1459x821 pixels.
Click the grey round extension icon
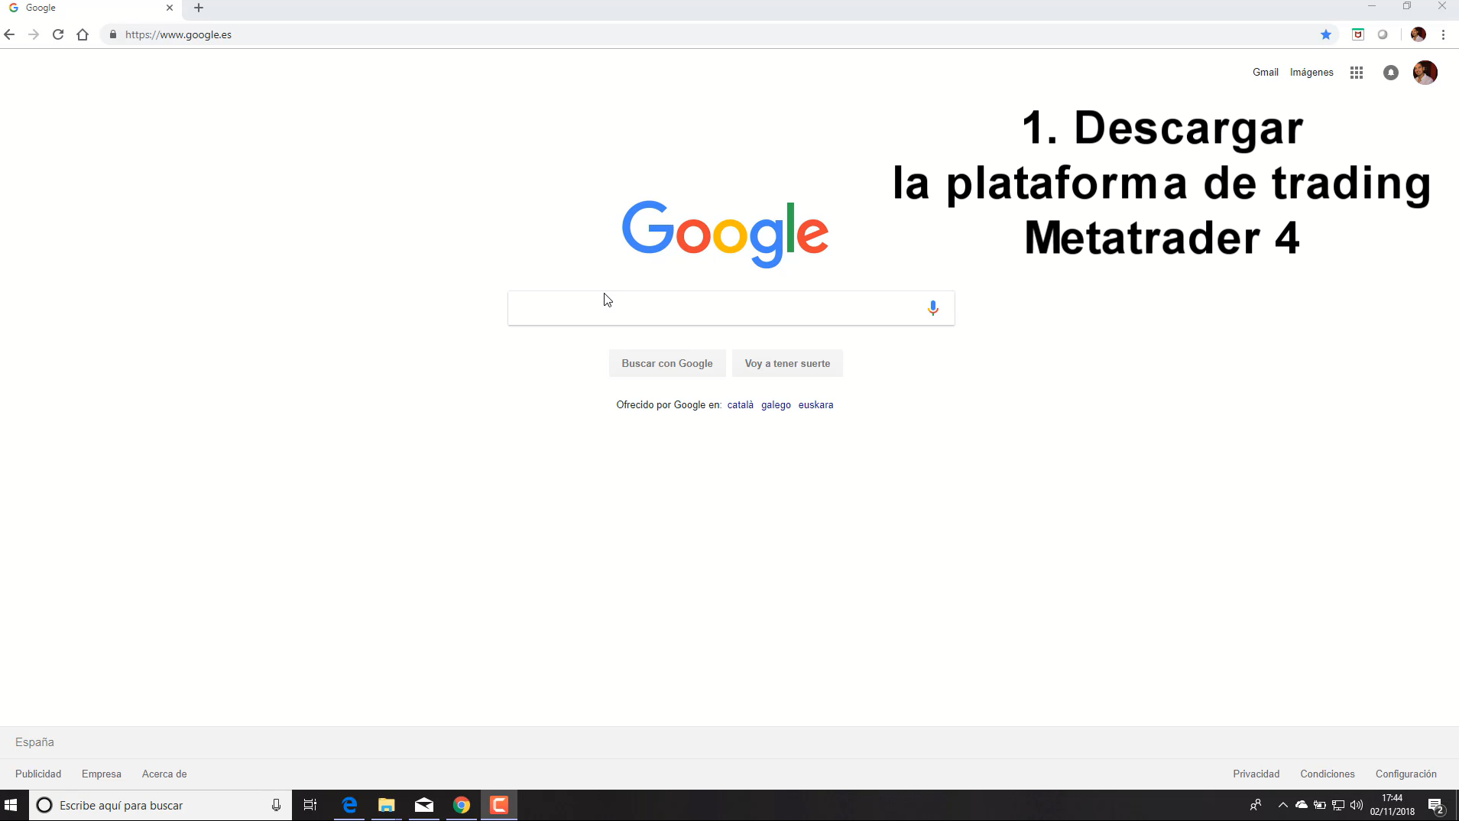[1383, 34]
